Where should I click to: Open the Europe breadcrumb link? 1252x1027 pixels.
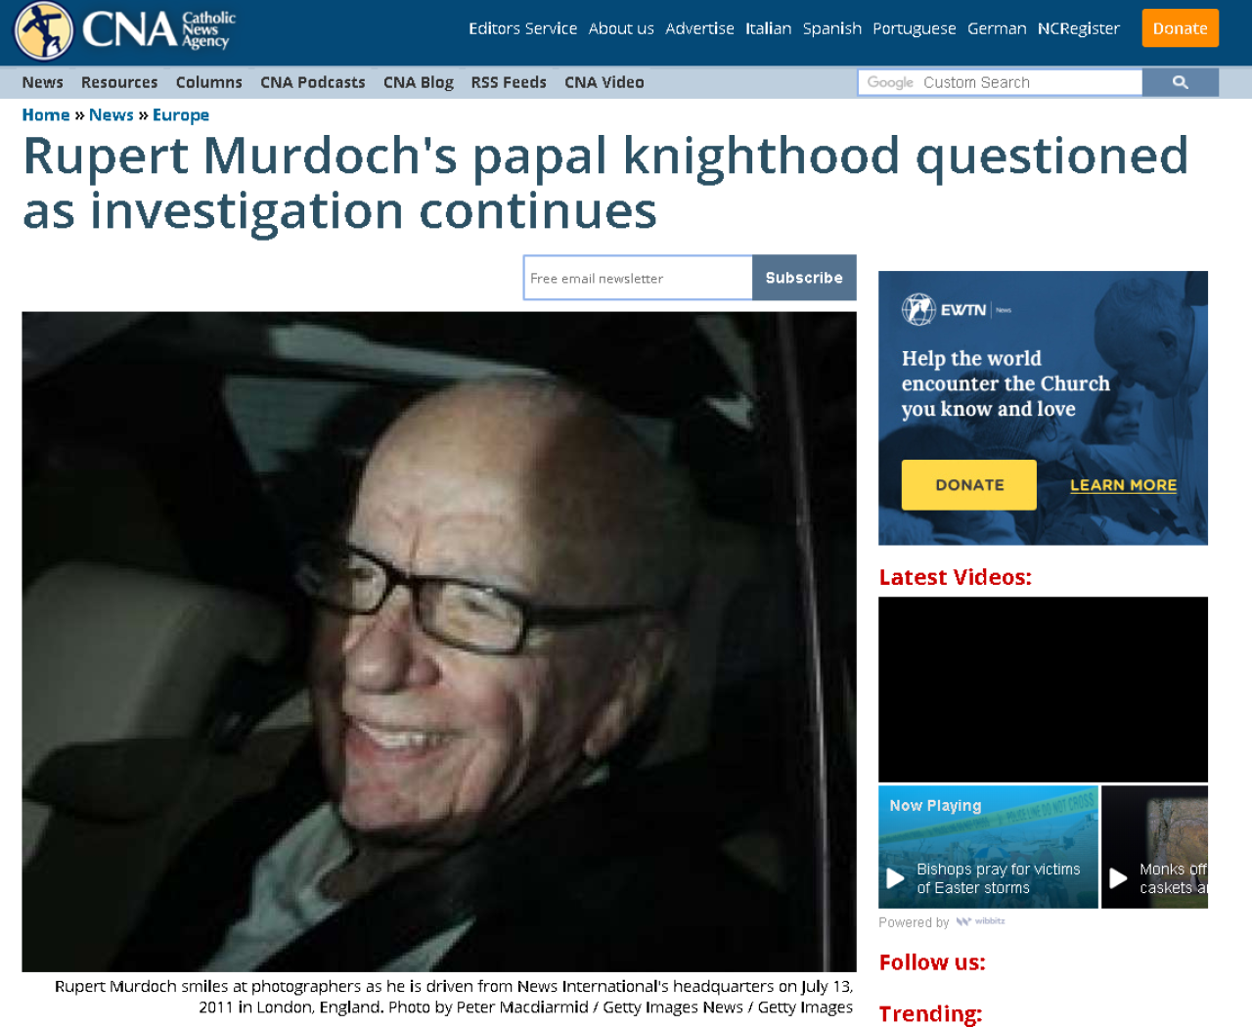(x=181, y=114)
